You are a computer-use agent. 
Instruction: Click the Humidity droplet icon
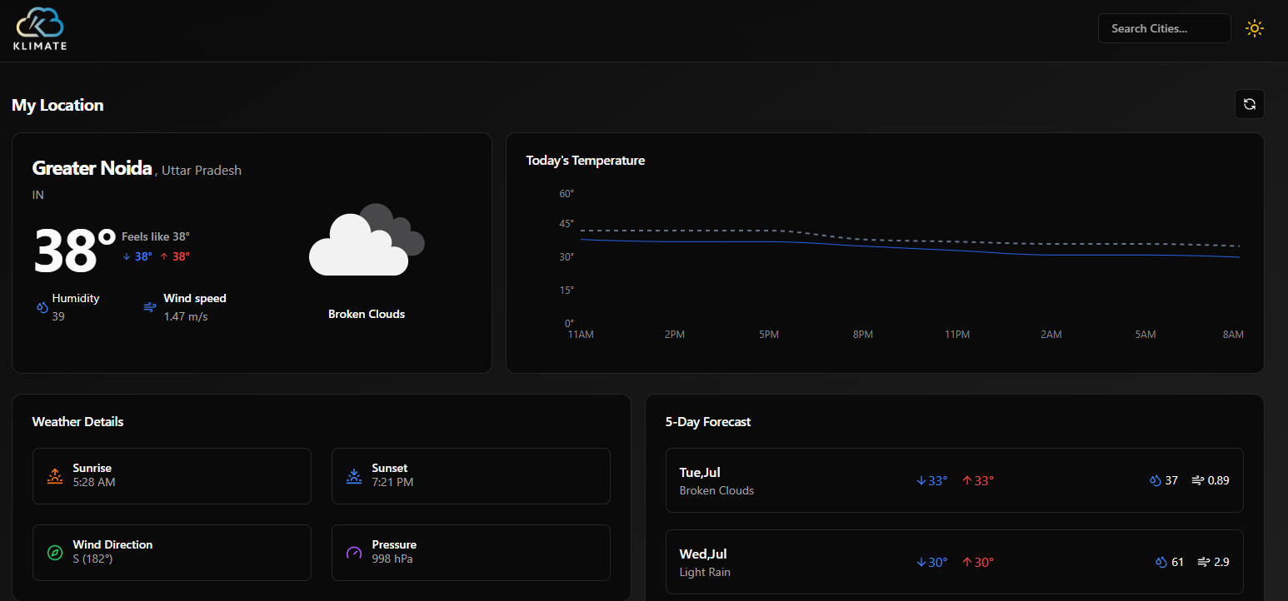click(x=42, y=307)
